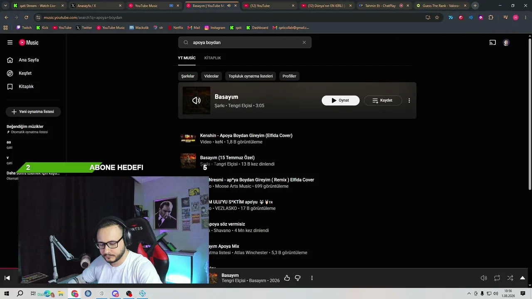
Task: Switch to the KİTAPLIK tab
Action: click(212, 58)
